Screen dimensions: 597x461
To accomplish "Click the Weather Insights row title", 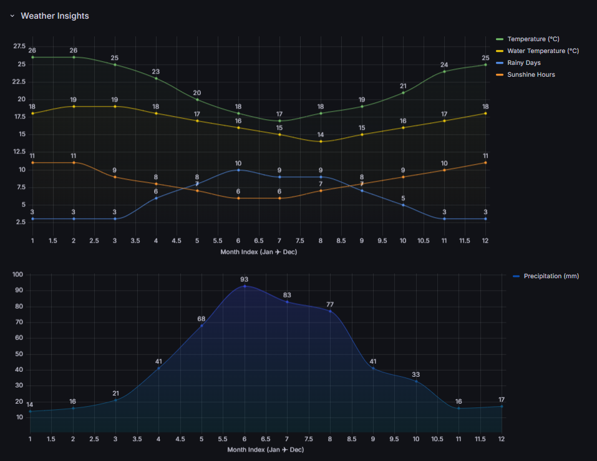I will (x=55, y=16).
